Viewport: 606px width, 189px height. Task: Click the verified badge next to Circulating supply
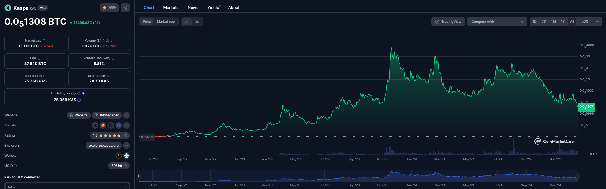(83, 93)
